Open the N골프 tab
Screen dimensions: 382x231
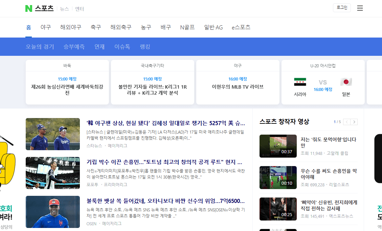tap(187, 27)
